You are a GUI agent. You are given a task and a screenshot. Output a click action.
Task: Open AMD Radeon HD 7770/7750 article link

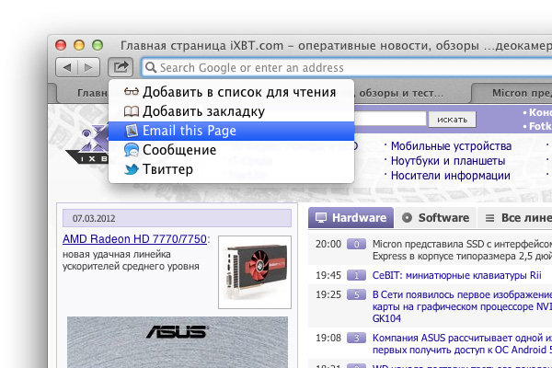[x=134, y=239]
